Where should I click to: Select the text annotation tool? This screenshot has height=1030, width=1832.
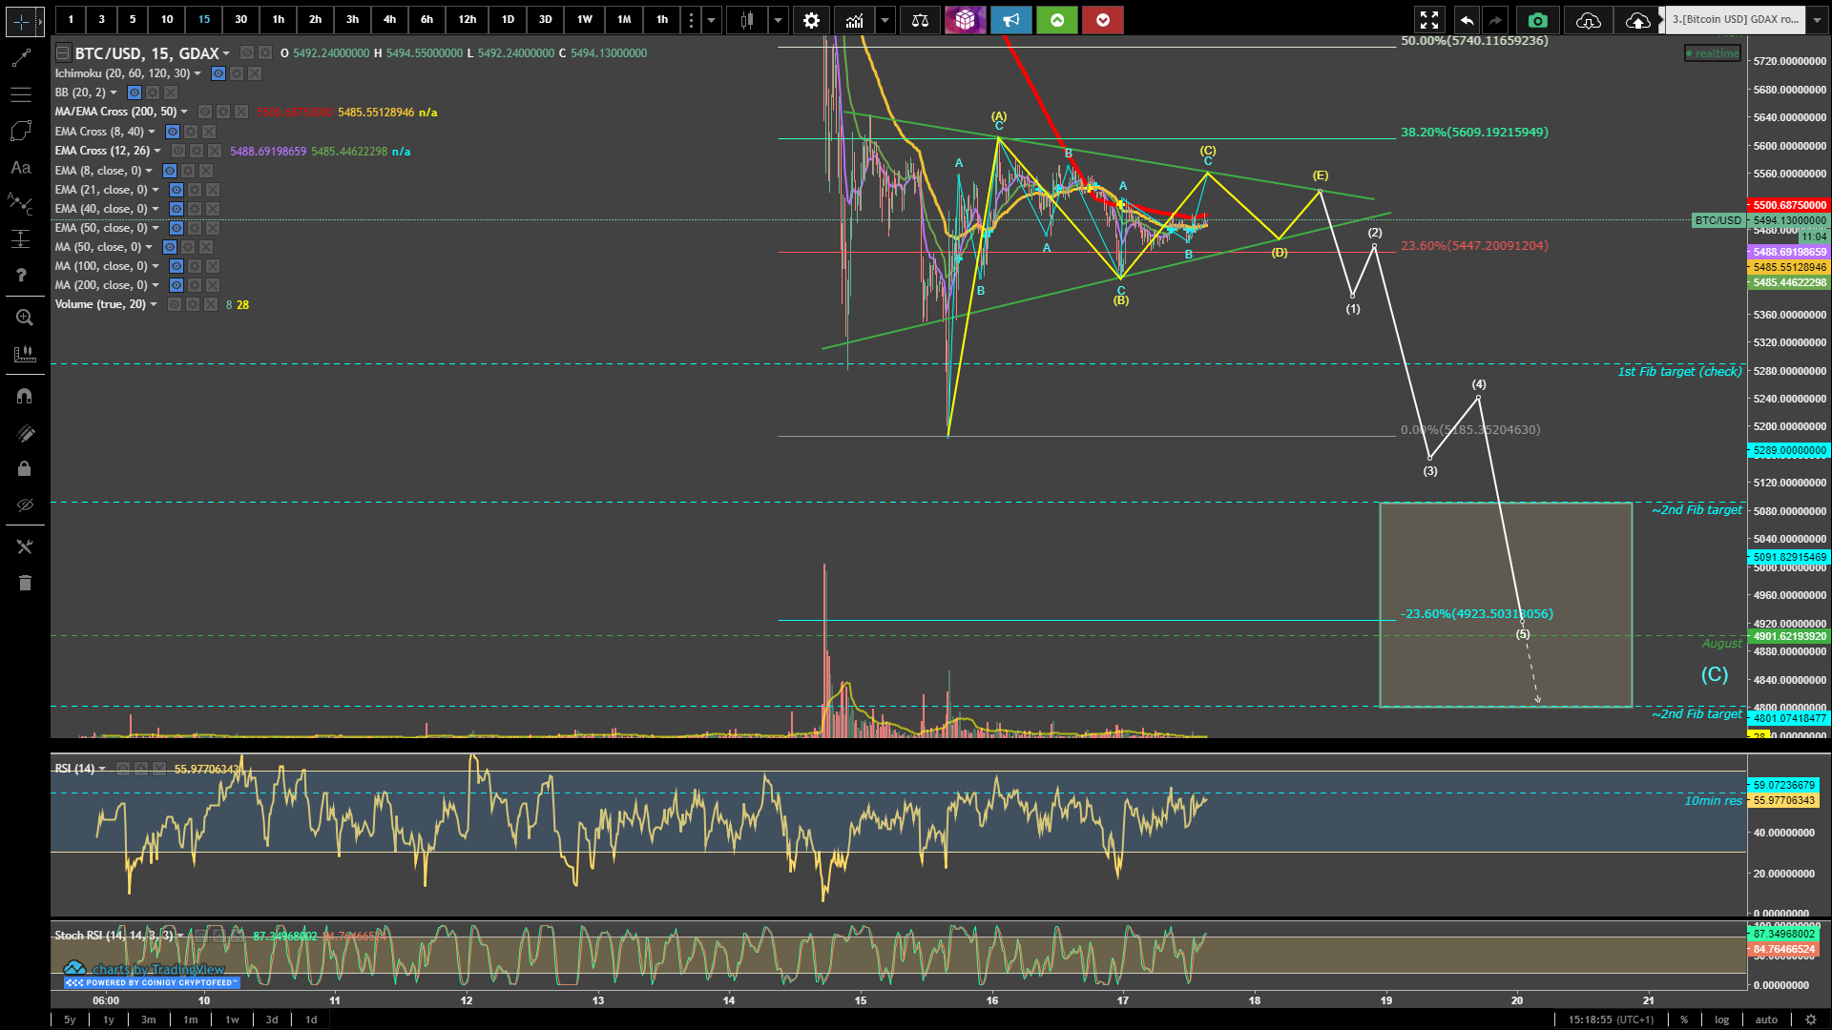(21, 168)
